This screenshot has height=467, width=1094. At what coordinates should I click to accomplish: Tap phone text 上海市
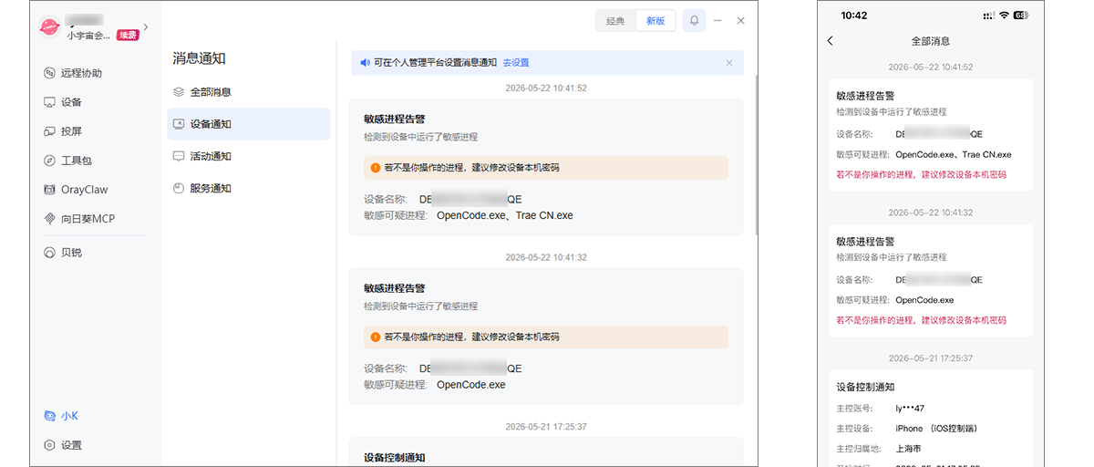[908, 449]
